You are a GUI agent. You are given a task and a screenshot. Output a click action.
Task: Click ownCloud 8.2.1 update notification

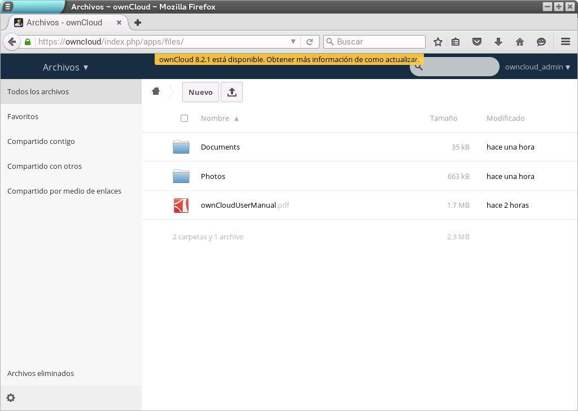click(x=289, y=59)
